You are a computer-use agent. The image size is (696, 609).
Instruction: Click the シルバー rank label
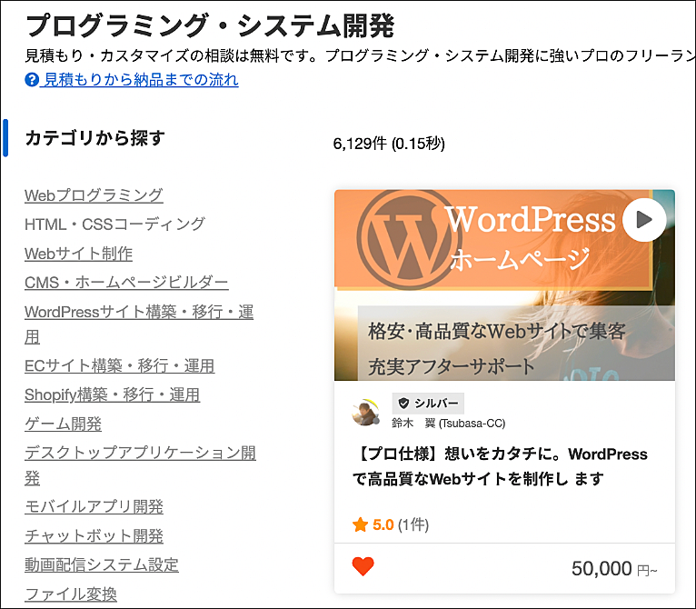point(436,403)
